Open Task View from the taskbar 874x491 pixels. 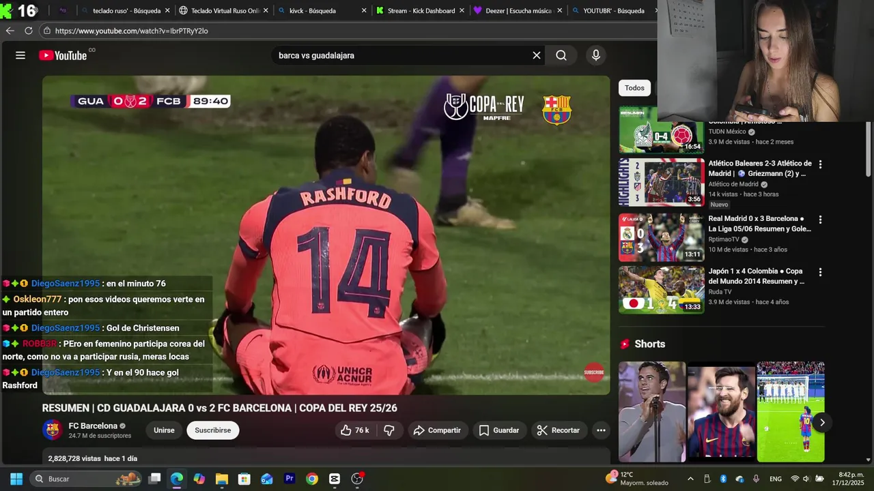(x=155, y=479)
